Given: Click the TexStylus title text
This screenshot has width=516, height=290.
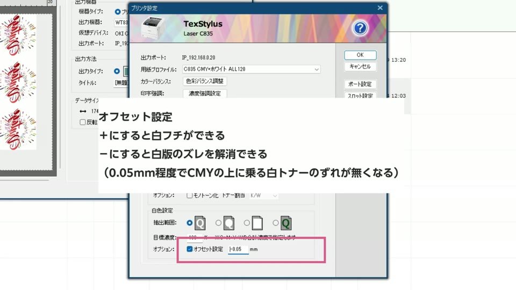Looking at the screenshot, I should (x=203, y=24).
